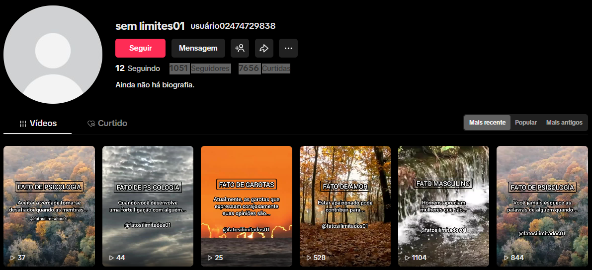Screen dimensions: 592x270
Task: Sort videos by Mais antigos
Action: point(564,123)
